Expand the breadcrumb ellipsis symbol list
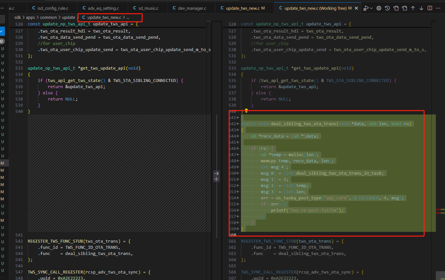445x280 pixels. pos(127,17)
